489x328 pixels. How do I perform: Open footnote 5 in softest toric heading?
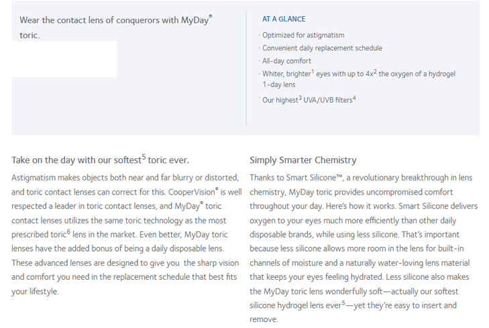point(144,156)
